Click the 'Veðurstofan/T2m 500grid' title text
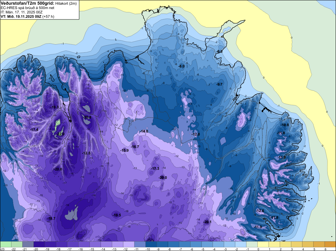This screenshot has width=336, height=251. click(x=27, y=3)
